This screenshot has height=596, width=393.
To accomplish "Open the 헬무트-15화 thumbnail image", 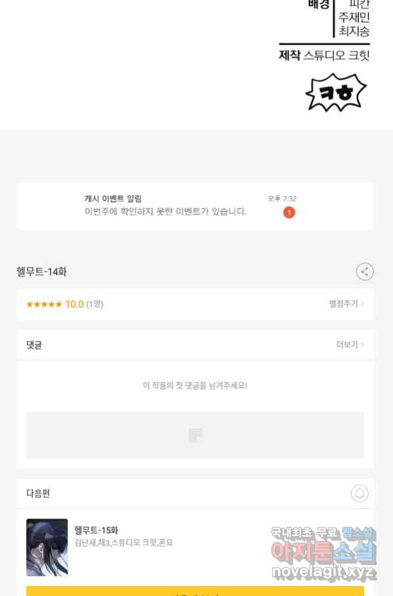I will coord(47,547).
